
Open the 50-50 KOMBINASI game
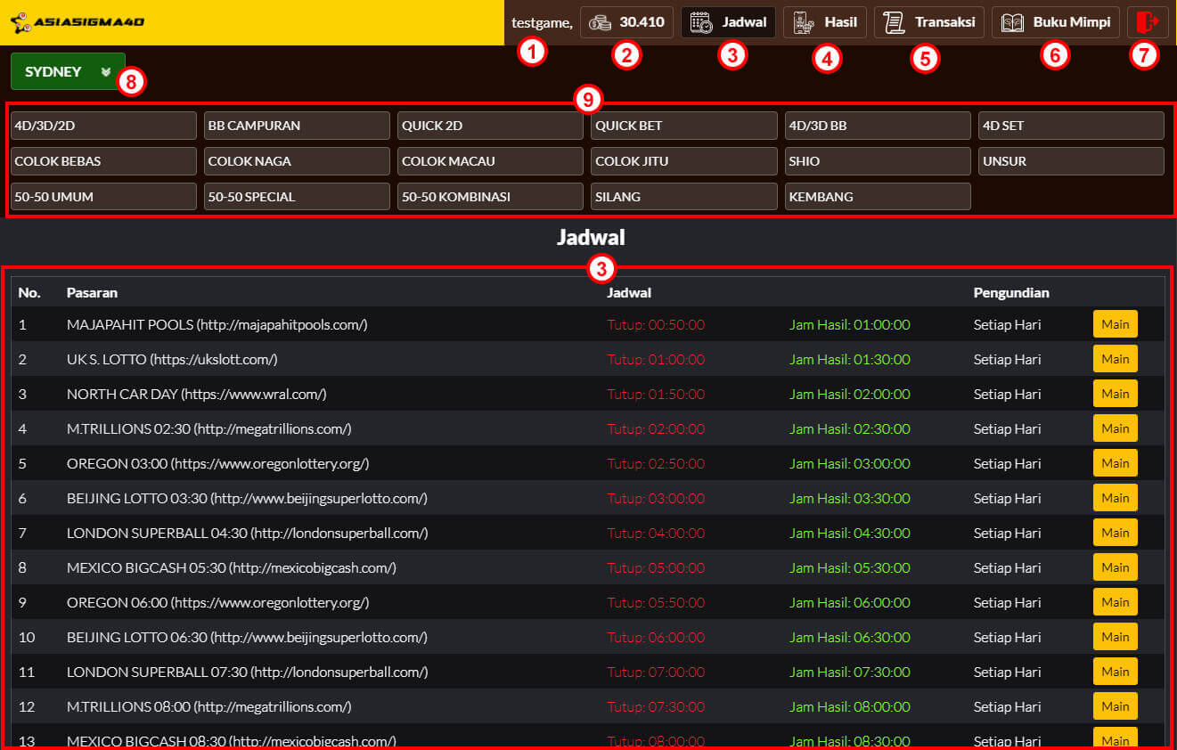click(x=490, y=197)
